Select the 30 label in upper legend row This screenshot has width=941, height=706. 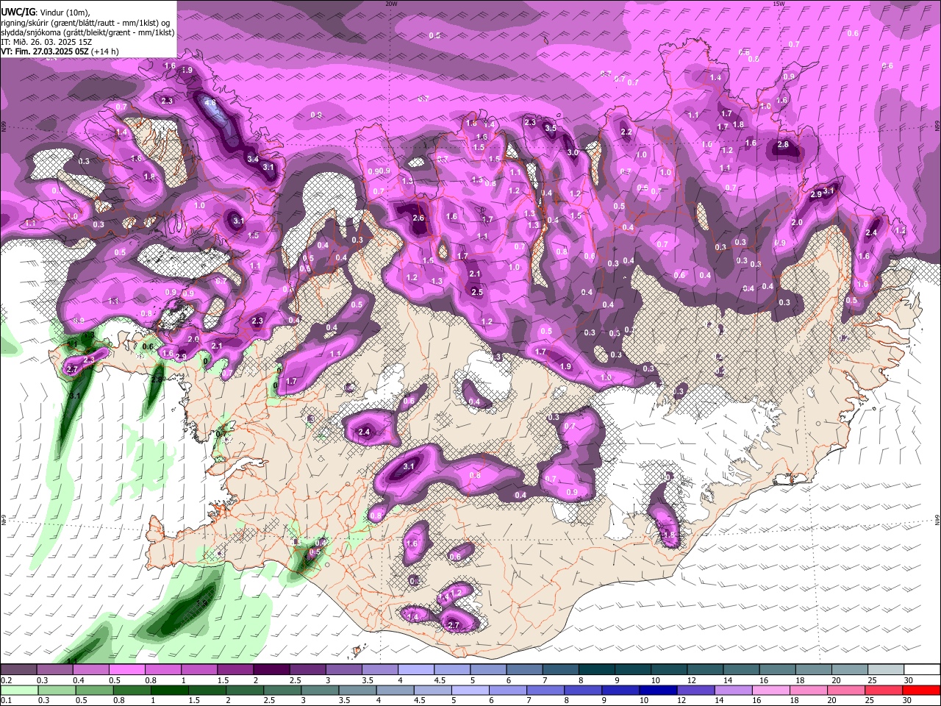point(907,680)
